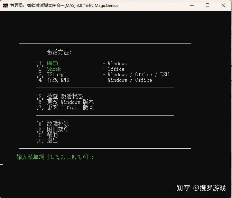Click the 在线 KMS menu entry
Viewport: 232px width, 198px height.
[x=53, y=80]
